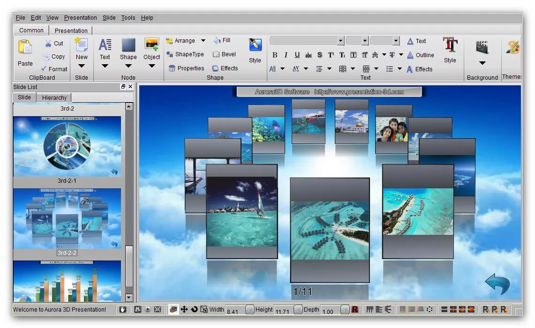This screenshot has width=535, height=328.
Task: Click the Slide List scroll down arrow
Action: pyautogui.click(x=128, y=298)
